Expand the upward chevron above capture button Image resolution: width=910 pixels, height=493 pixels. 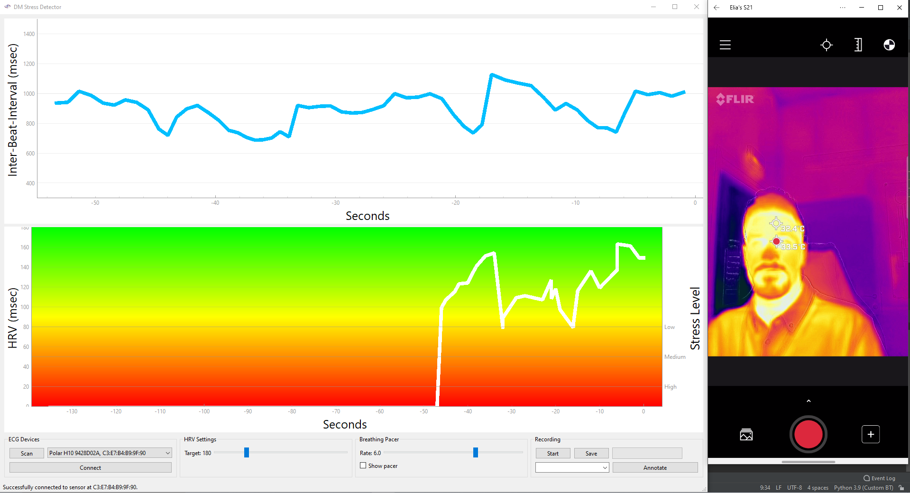(809, 401)
